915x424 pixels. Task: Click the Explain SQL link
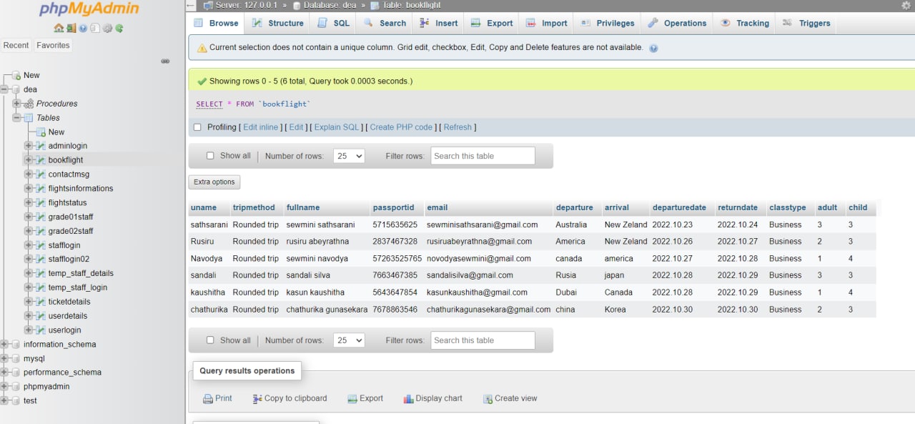[337, 127]
